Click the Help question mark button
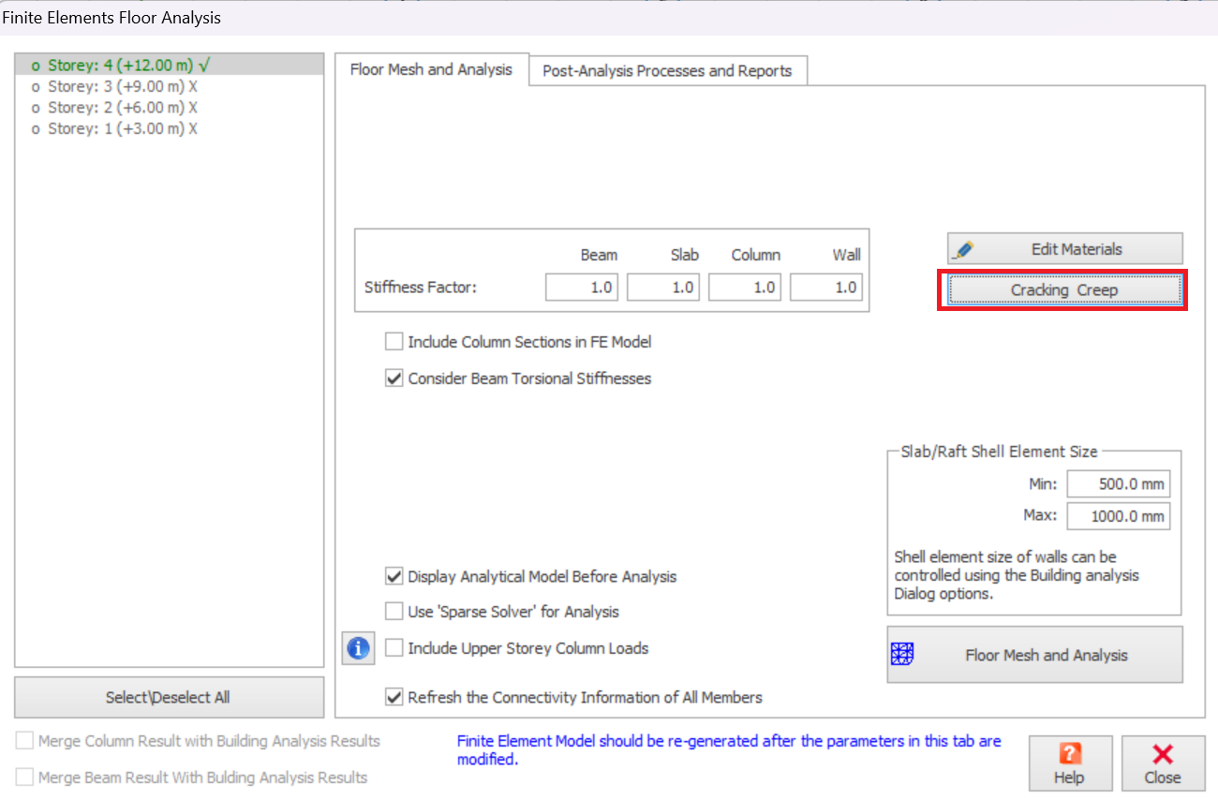The image size is (1218, 799). click(1069, 763)
